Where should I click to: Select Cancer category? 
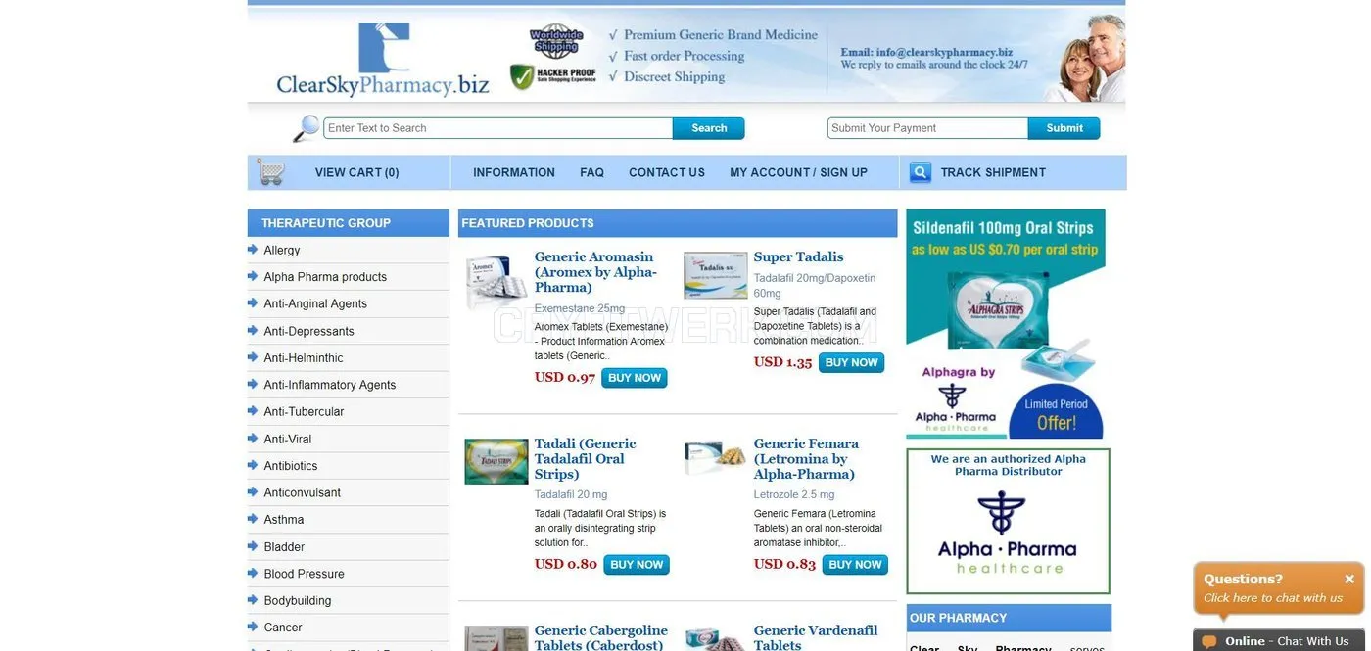[283, 628]
